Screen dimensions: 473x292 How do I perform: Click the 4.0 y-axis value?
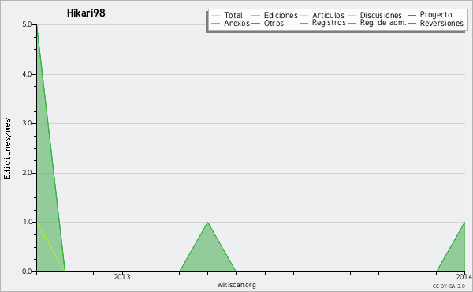(x=27, y=74)
